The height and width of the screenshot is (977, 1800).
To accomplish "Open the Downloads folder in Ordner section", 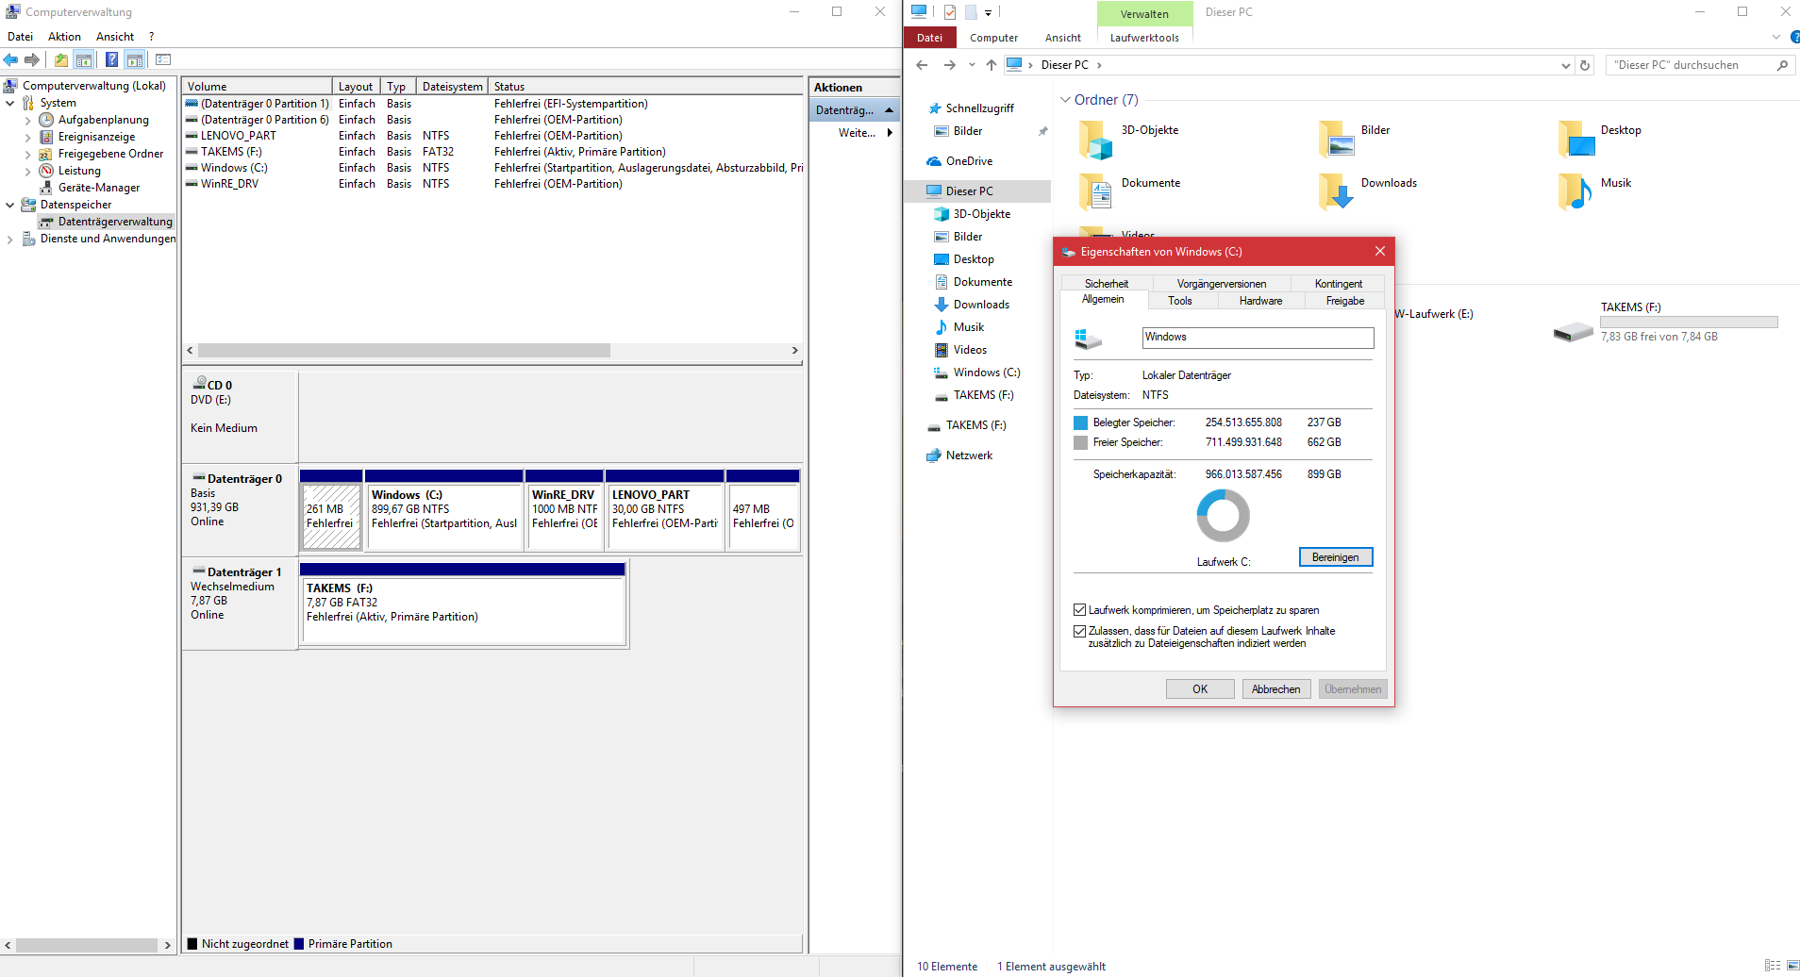I will [1368, 191].
